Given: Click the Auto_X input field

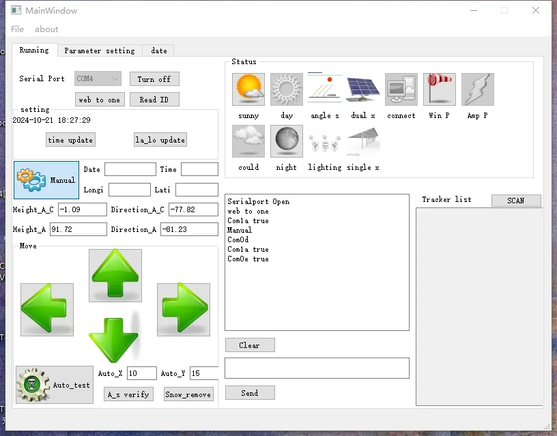Looking at the screenshot, I should [141, 373].
